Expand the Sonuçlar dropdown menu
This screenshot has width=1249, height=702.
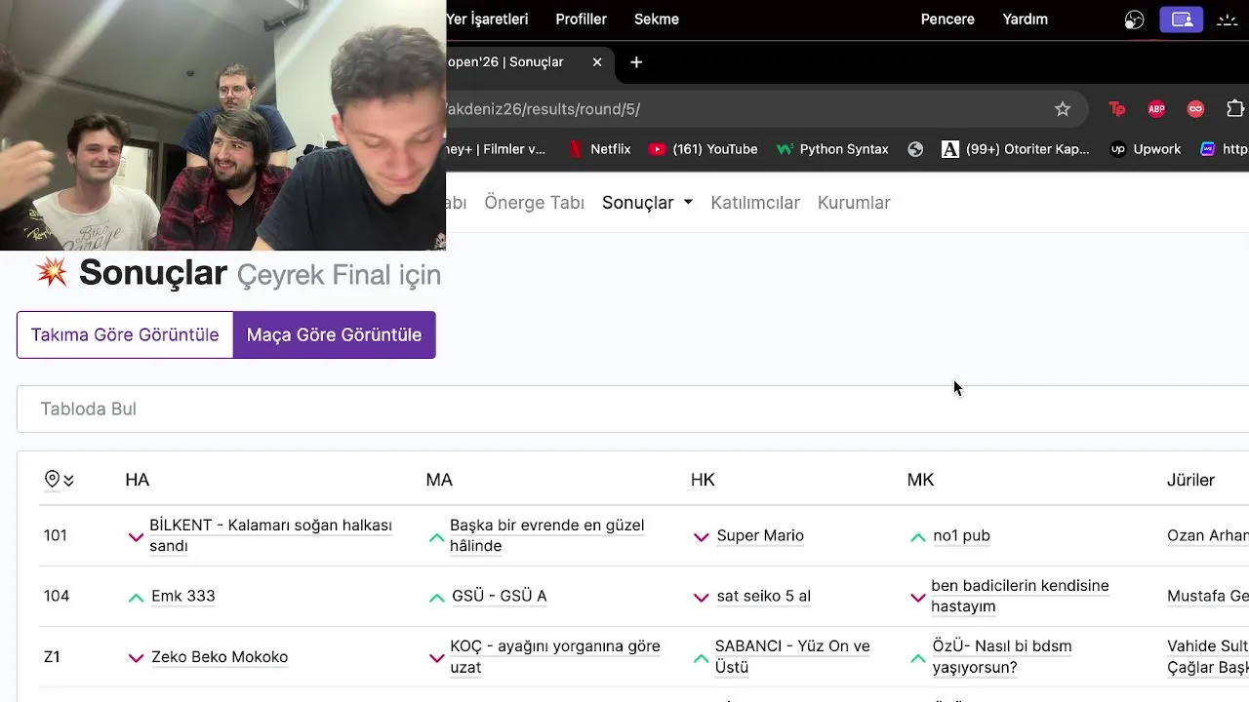tap(647, 203)
